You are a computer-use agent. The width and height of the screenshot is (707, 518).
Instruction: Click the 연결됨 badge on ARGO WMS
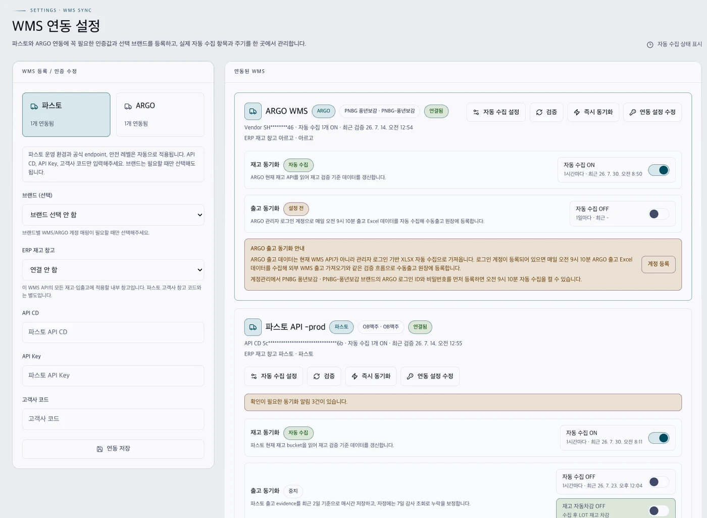tap(436, 111)
